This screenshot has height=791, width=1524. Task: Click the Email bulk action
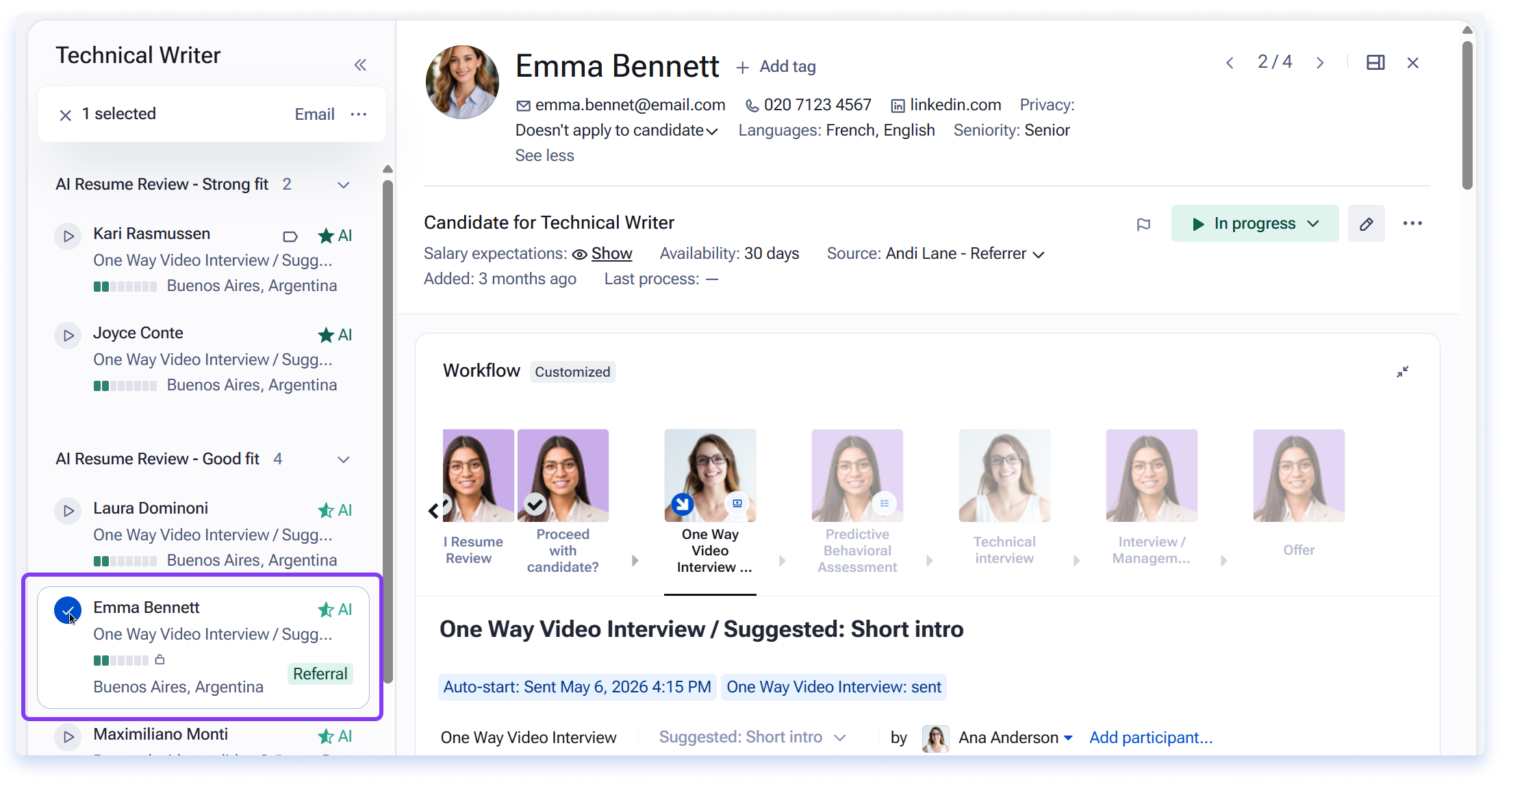pyautogui.click(x=314, y=114)
